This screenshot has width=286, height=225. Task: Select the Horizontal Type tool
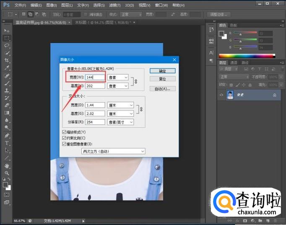point(7,143)
